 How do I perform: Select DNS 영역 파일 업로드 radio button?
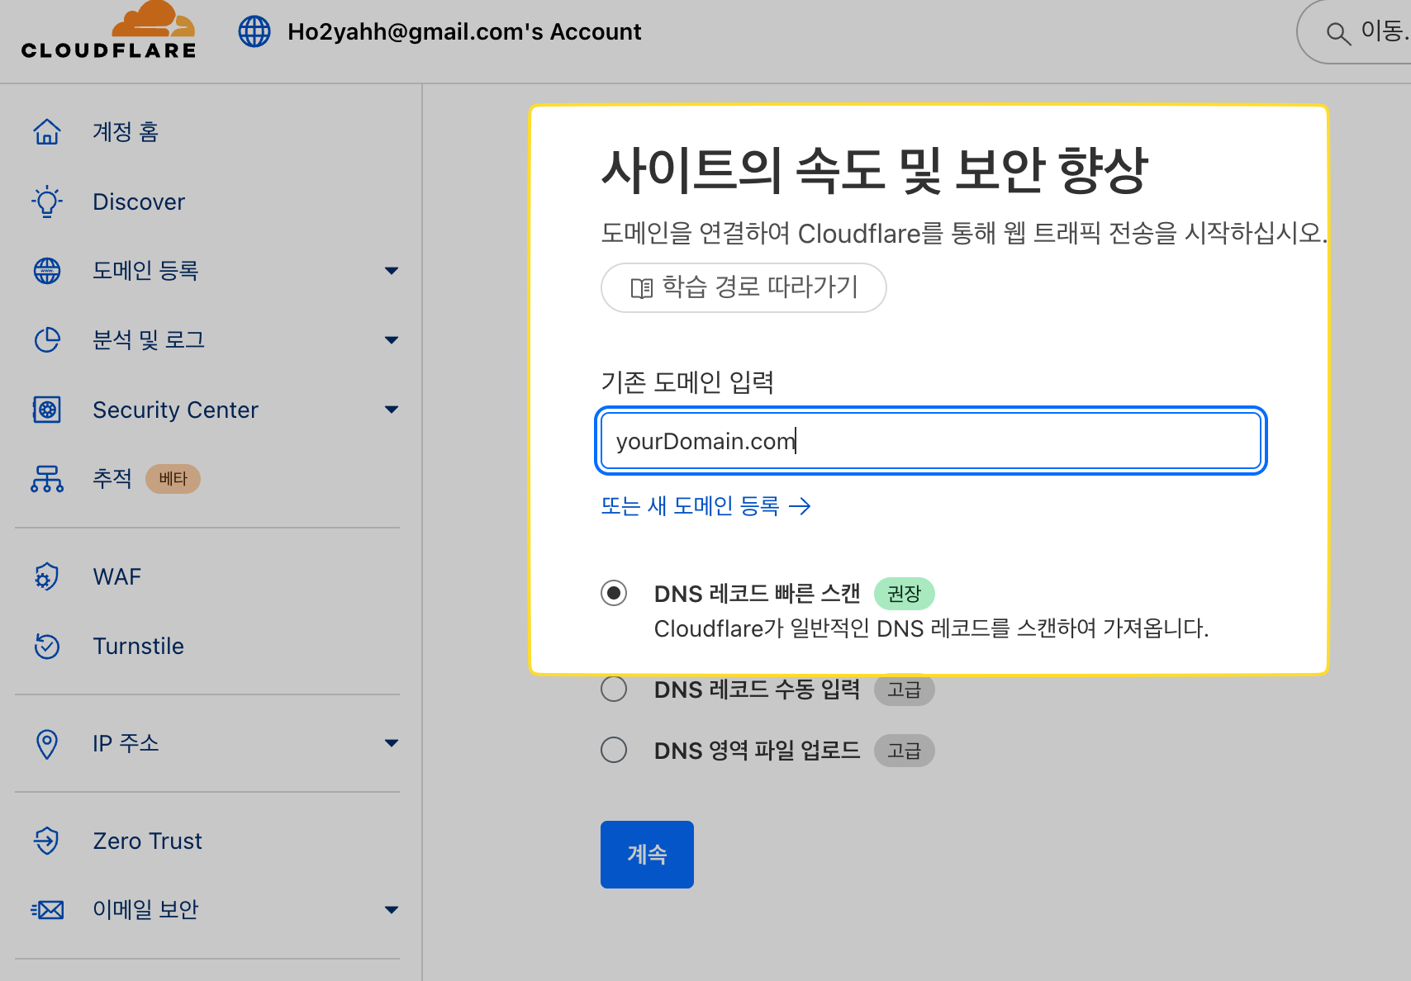[x=614, y=750]
